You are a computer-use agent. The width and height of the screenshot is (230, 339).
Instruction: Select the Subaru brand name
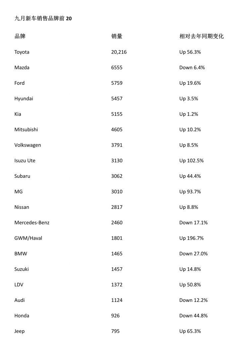point(22,176)
